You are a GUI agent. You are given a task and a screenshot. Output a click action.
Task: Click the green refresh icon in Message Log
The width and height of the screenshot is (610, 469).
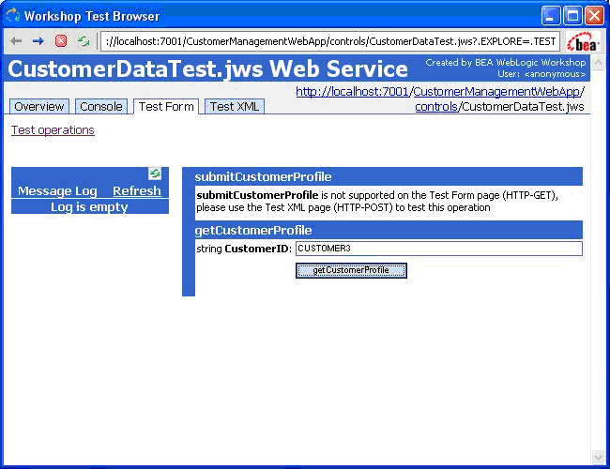[x=155, y=174]
